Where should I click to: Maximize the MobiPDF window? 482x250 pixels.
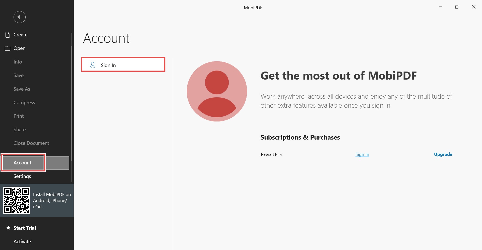coord(457,7)
